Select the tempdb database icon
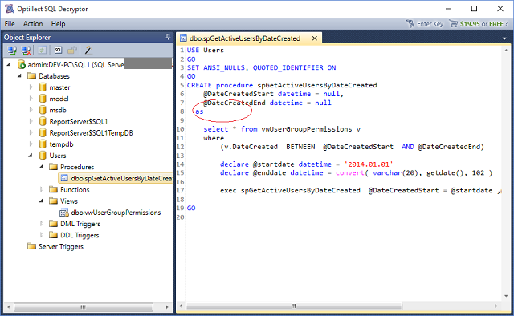This screenshot has width=514, height=316. click(x=43, y=144)
